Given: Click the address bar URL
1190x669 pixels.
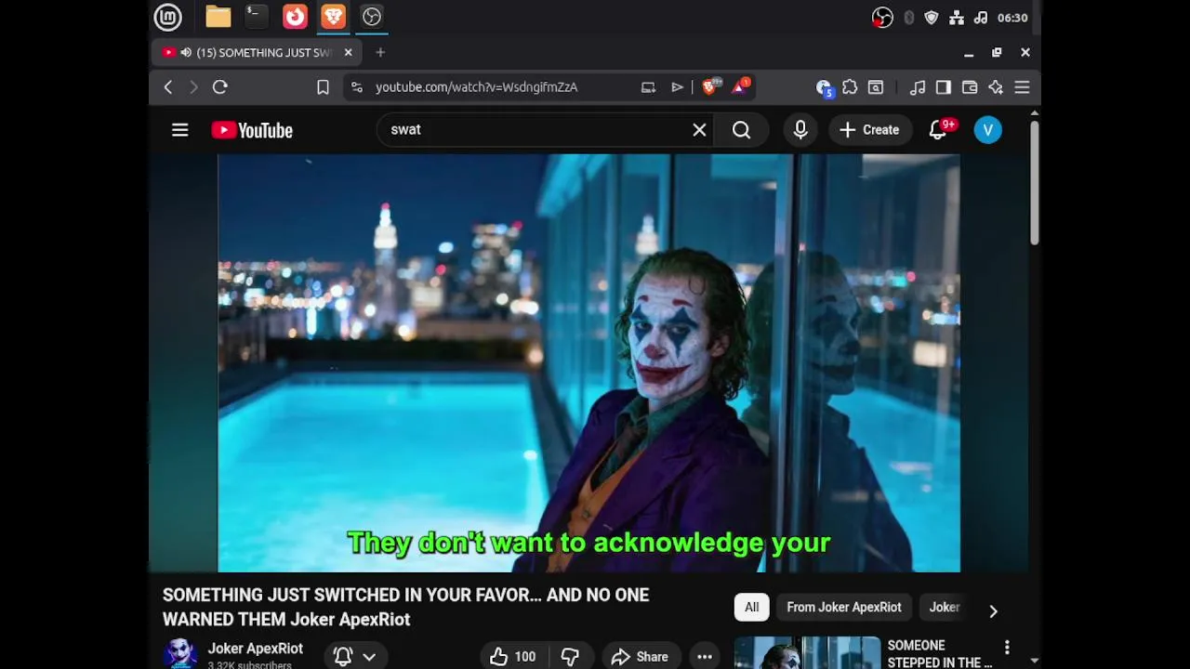Looking at the screenshot, I should click(x=476, y=87).
